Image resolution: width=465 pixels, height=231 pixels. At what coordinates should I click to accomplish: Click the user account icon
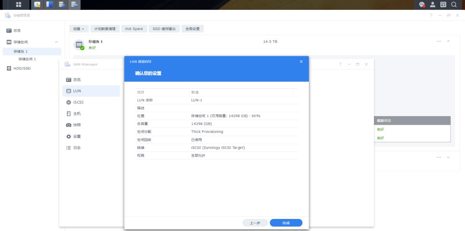(x=432, y=4)
